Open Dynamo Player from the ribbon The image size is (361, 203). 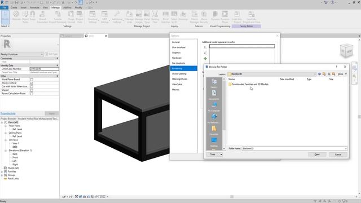point(225,16)
